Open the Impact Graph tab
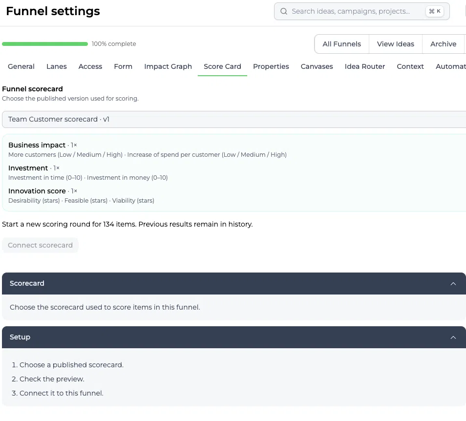Screen dimensions: 466x421 click(168, 66)
